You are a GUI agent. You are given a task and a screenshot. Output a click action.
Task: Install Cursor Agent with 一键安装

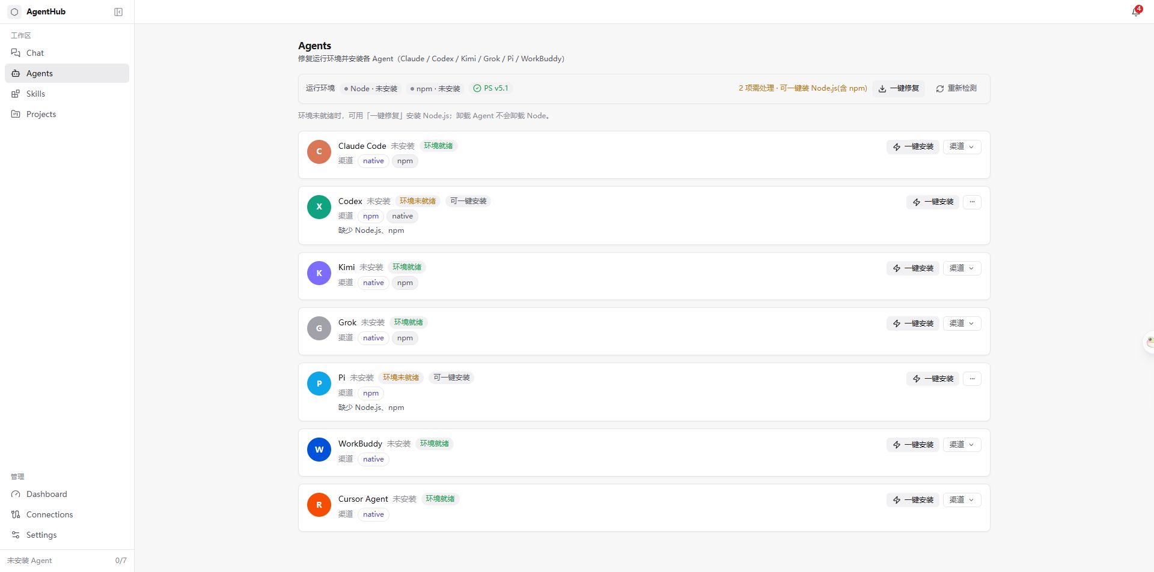(913, 500)
